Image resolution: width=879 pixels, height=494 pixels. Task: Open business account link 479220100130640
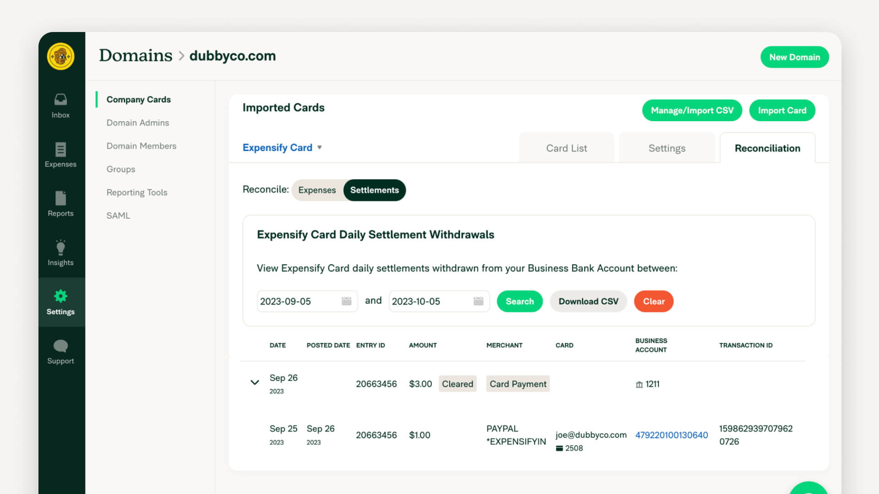coord(671,435)
